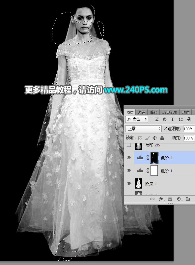Lock transparent pixels icon
Viewport: 195px width, 265px height.
[x=140, y=138]
